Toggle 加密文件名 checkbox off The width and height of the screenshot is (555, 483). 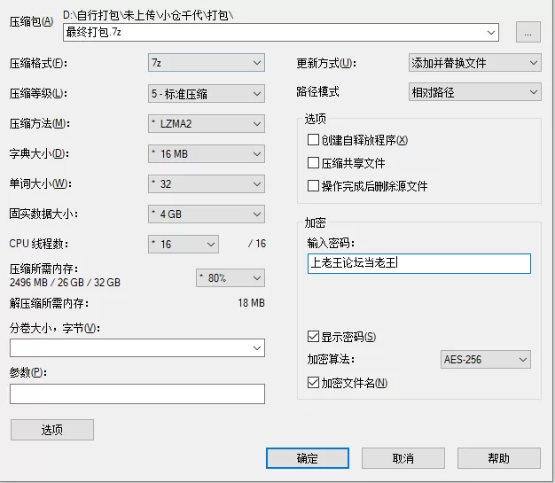point(313,383)
